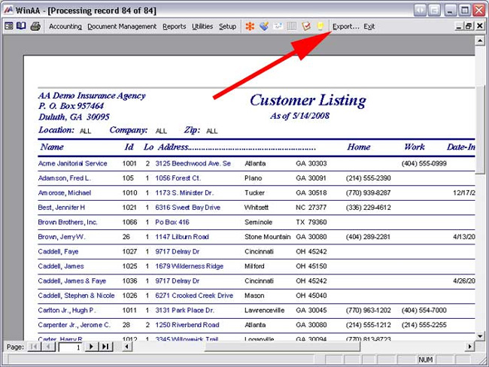Viewport: 489px width, 367px height.
Task: Click address 1679 Wilderness Ridge
Action: pyautogui.click(x=189, y=266)
